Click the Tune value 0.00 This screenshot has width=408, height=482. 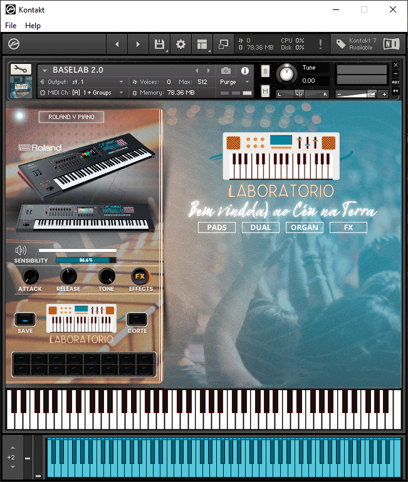[x=309, y=81]
